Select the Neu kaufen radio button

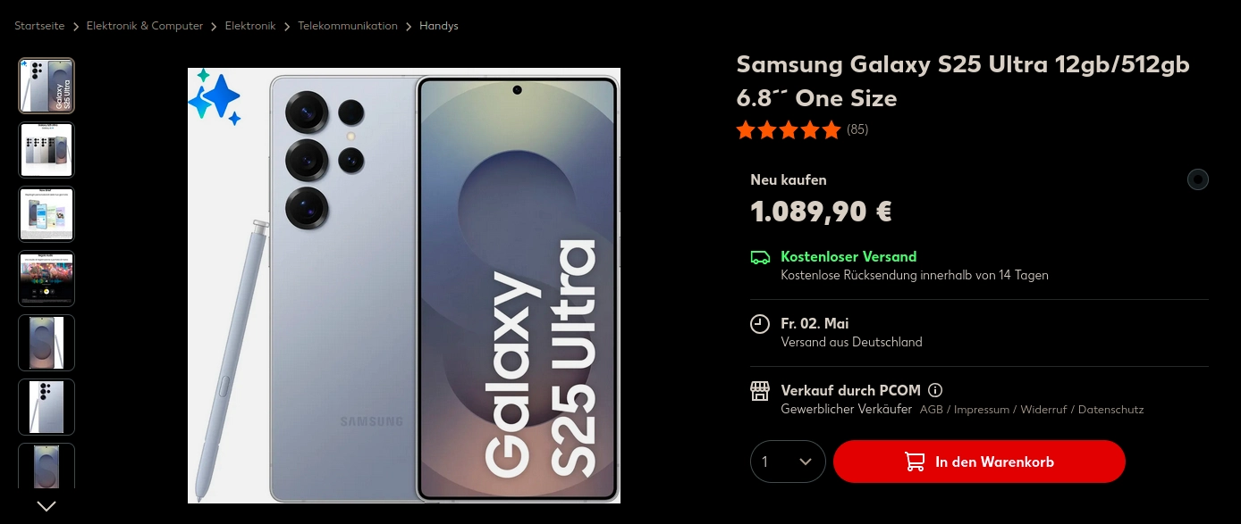click(1198, 179)
